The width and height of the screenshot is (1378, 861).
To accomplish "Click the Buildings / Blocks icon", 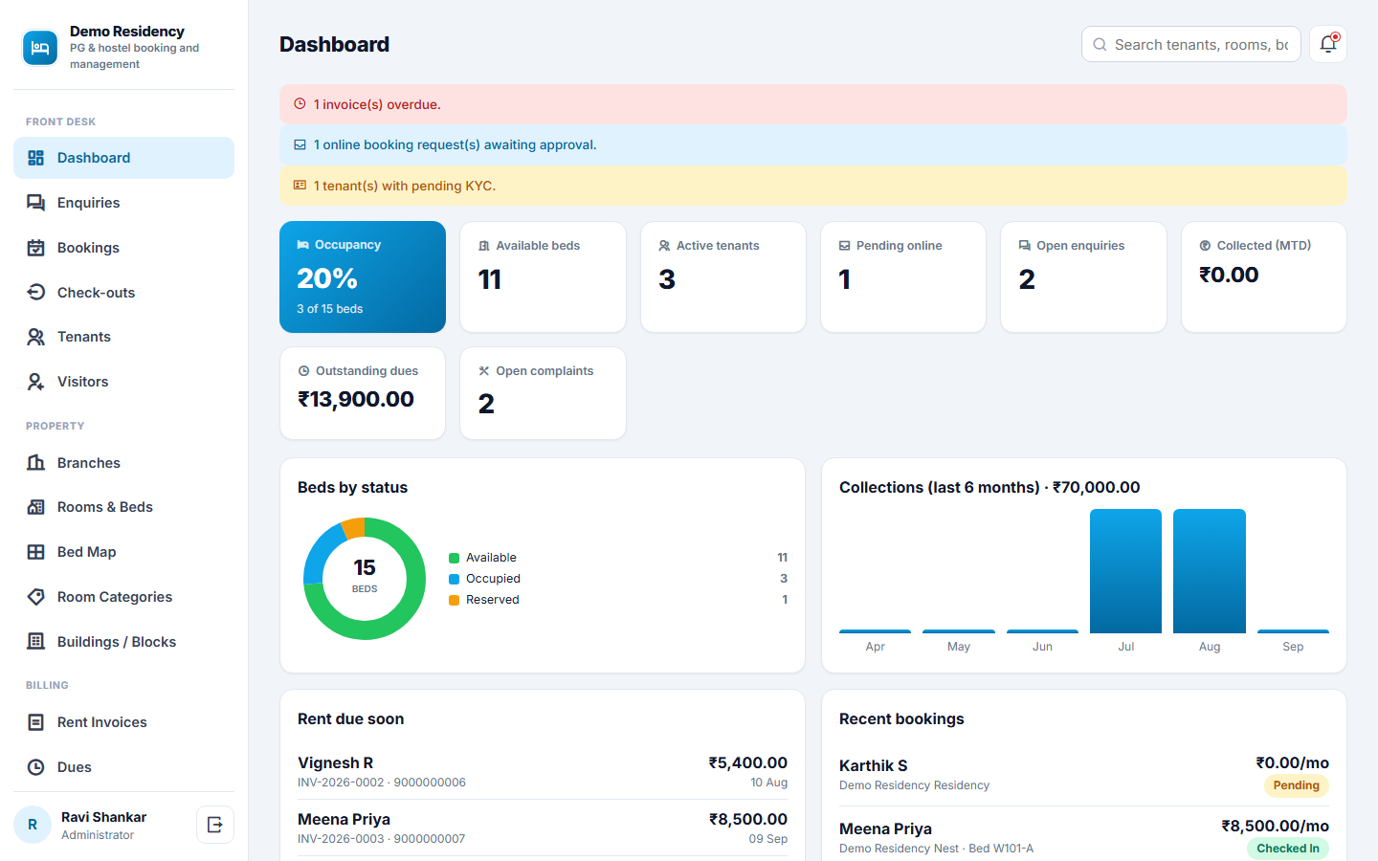I will tap(36, 642).
